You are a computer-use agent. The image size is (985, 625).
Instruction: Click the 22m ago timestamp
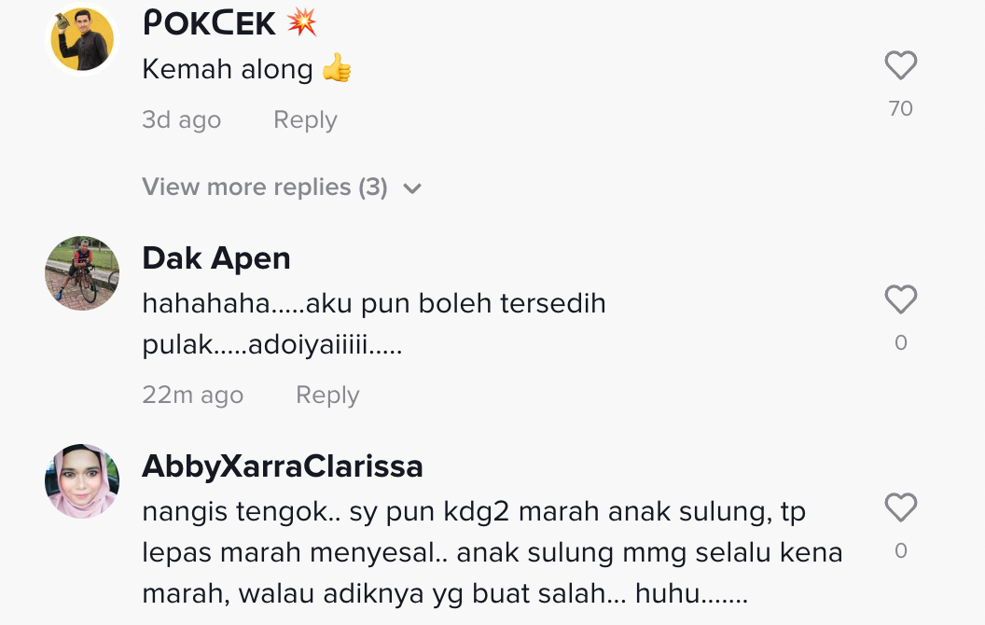pyautogui.click(x=193, y=395)
